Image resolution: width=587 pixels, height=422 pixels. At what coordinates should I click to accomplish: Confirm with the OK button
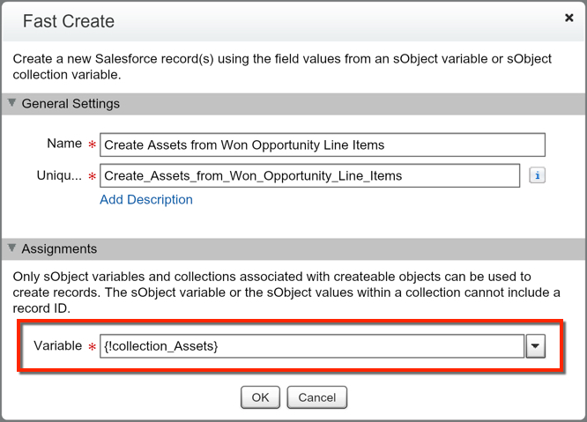260,397
